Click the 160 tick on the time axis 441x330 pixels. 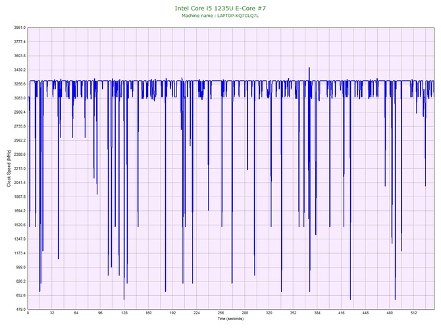click(149, 313)
